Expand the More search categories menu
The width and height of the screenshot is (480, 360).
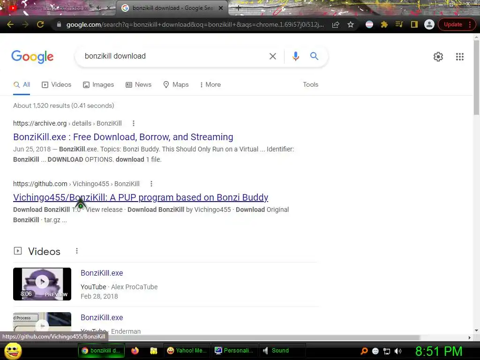point(210,84)
